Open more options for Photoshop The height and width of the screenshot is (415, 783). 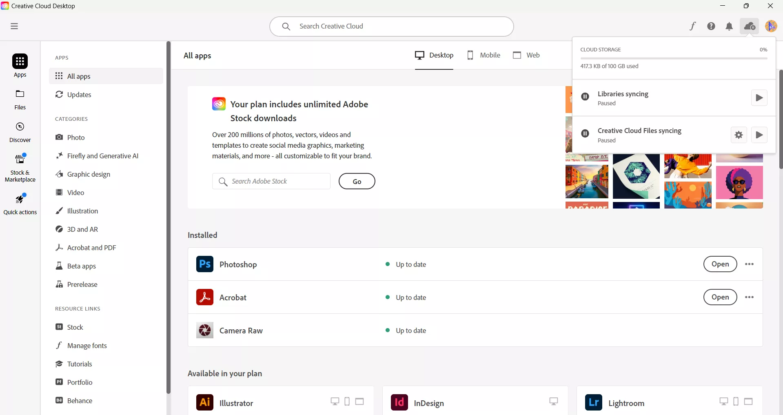[749, 264]
